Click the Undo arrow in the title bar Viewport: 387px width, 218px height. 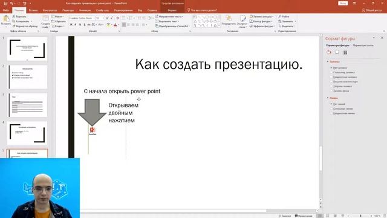[11, 4]
